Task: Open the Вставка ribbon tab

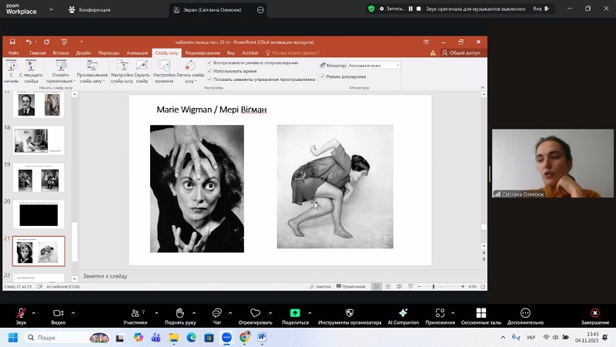Action: (x=61, y=52)
